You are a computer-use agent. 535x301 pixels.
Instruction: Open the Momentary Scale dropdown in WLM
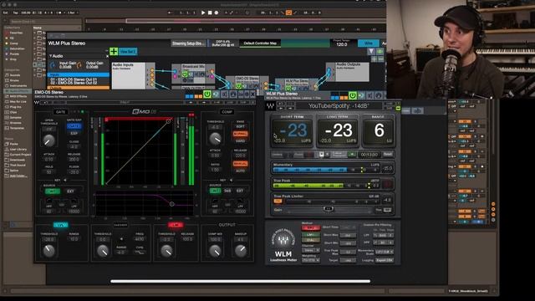pyautogui.click(x=384, y=252)
